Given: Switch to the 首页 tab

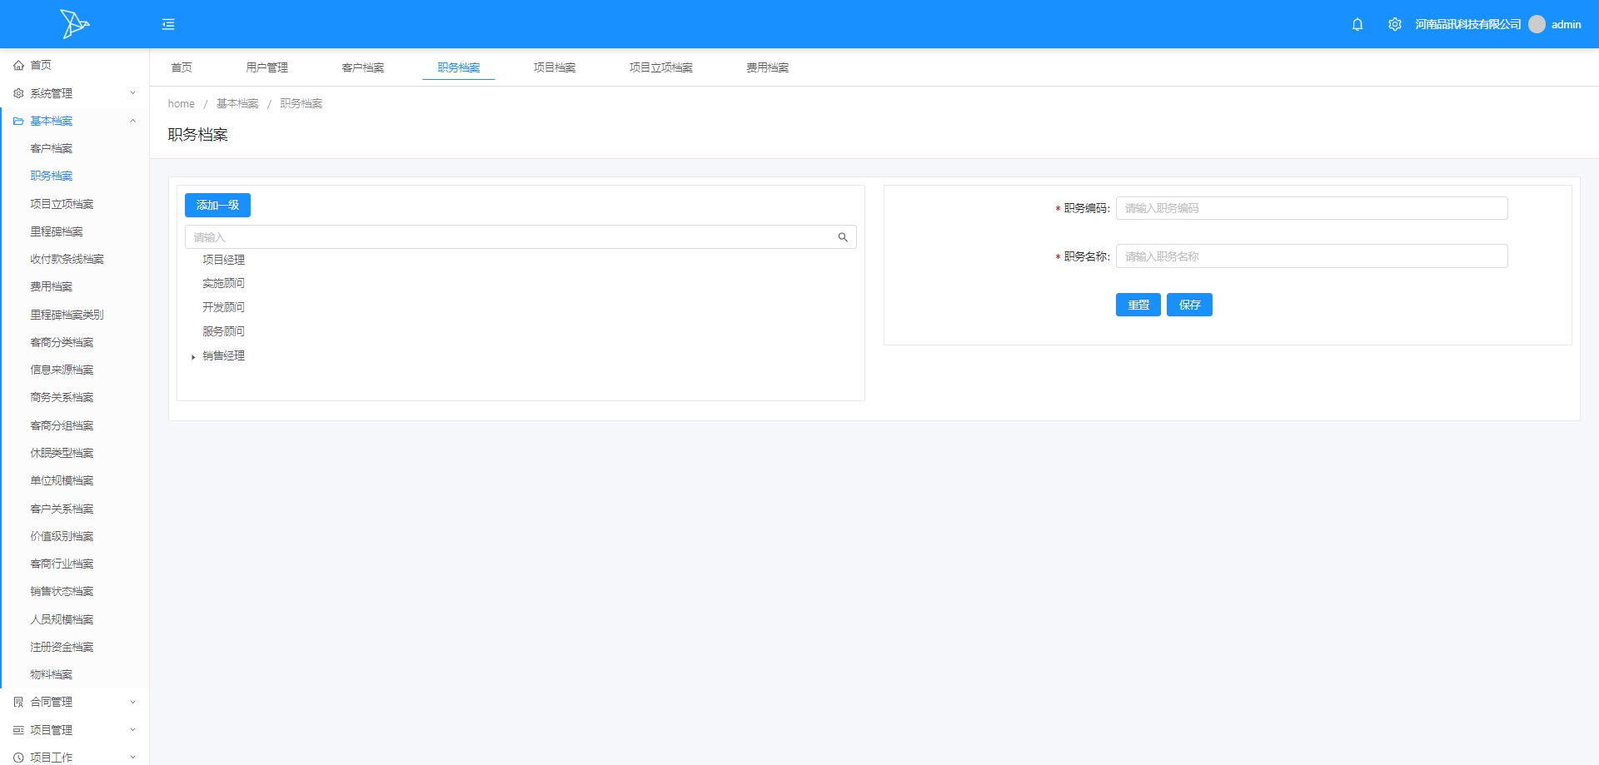Looking at the screenshot, I should [x=182, y=67].
